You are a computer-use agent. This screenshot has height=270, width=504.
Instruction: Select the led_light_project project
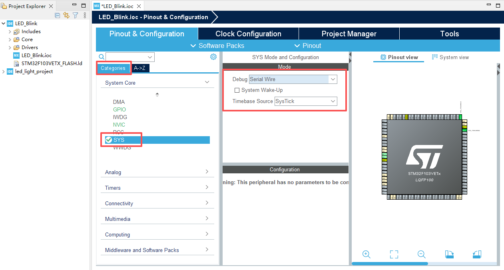click(x=34, y=71)
